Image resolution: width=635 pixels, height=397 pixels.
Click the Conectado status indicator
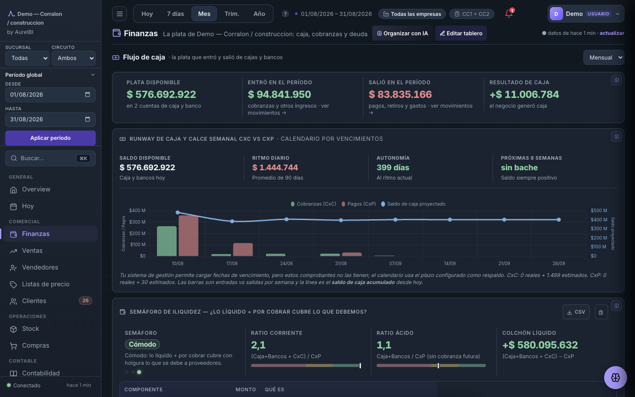[24, 386]
